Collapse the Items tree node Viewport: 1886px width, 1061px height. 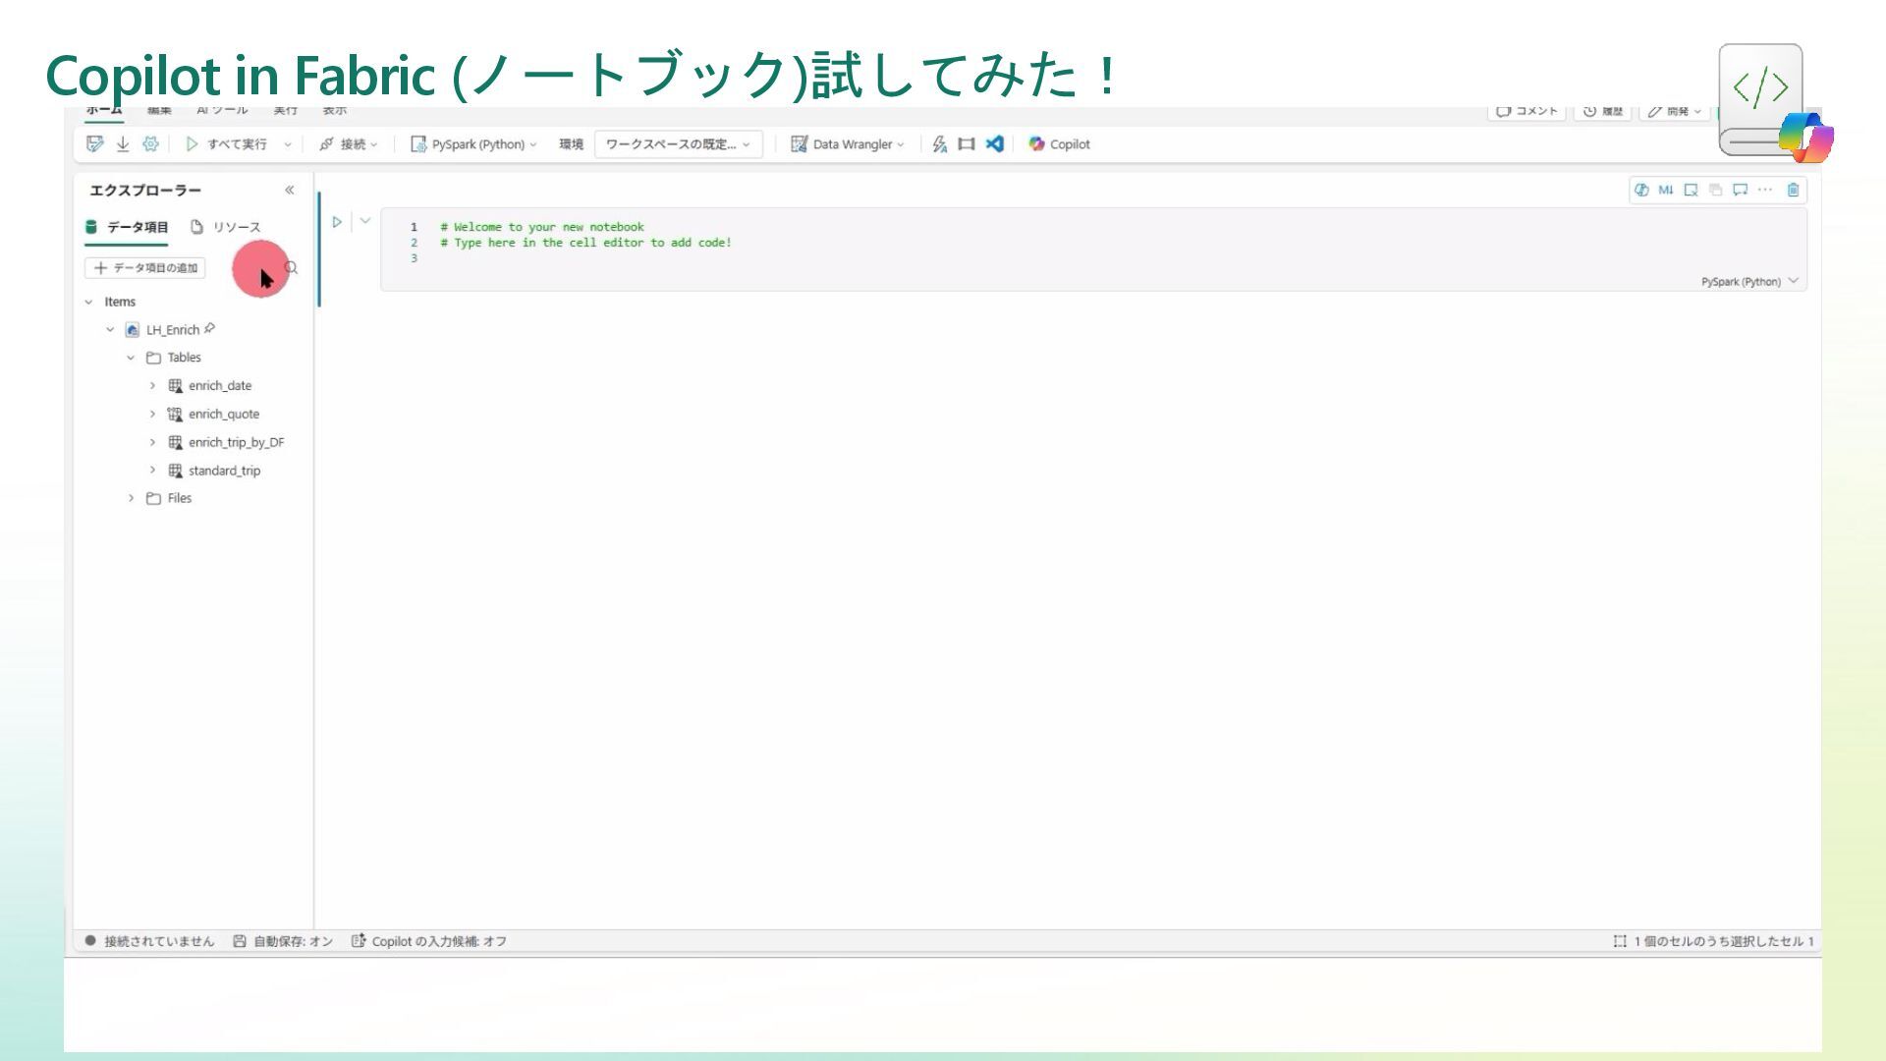coord(88,302)
